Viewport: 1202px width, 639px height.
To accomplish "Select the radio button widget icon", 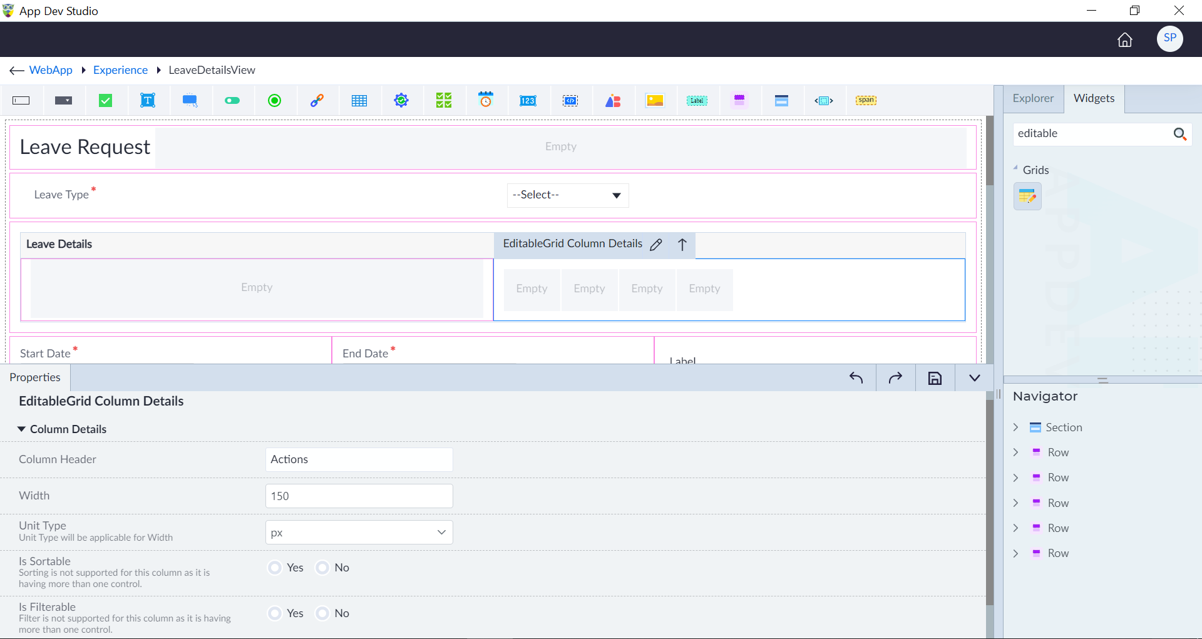I will [274, 100].
